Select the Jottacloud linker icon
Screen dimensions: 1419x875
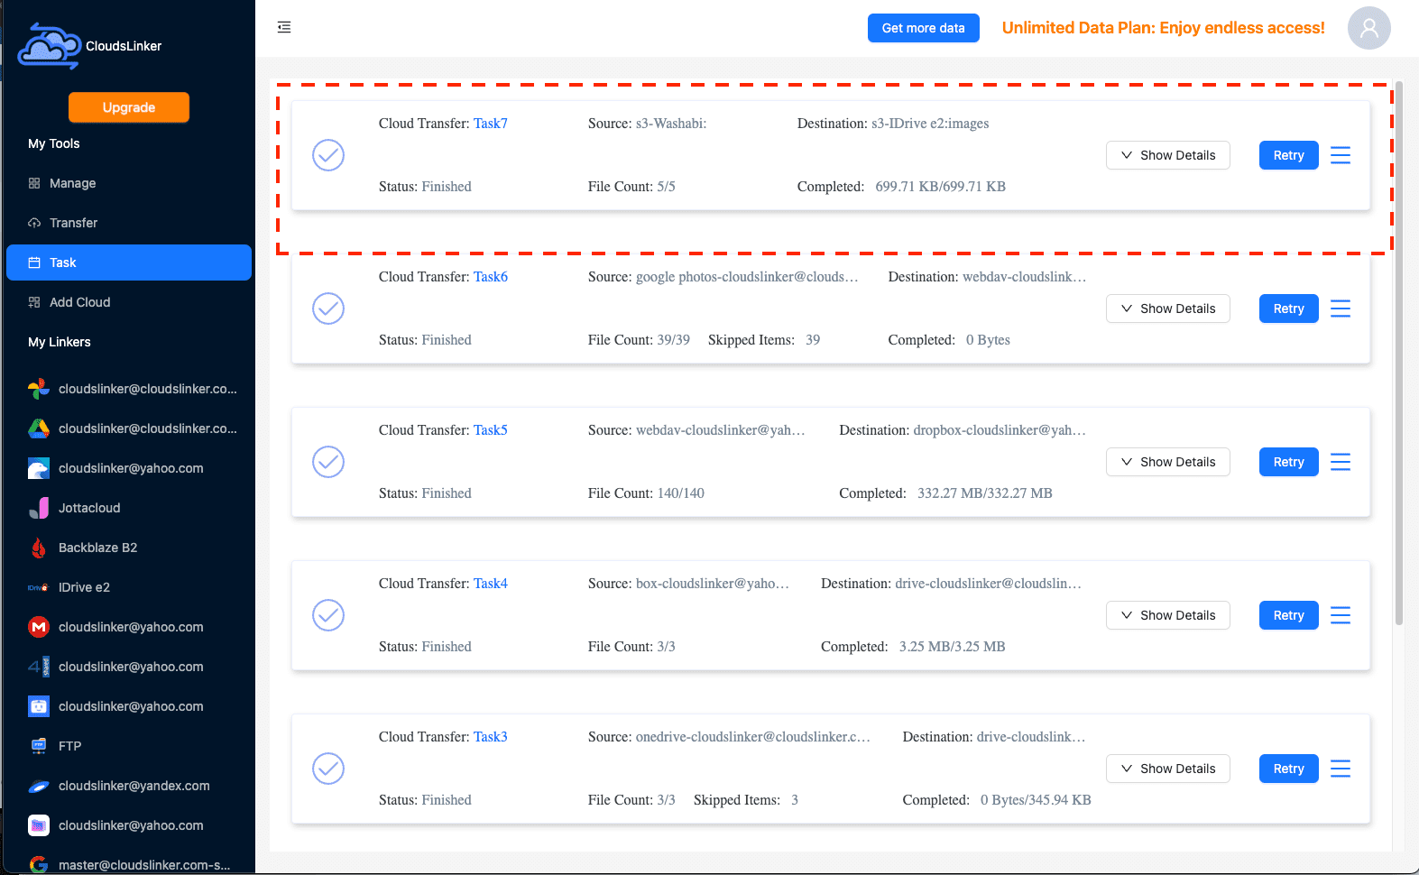click(39, 508)
